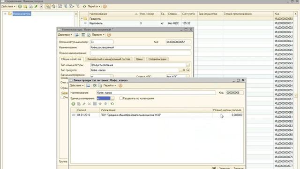Click the save document icon in the Типы продуктов питания toolbar

[100, 85]
